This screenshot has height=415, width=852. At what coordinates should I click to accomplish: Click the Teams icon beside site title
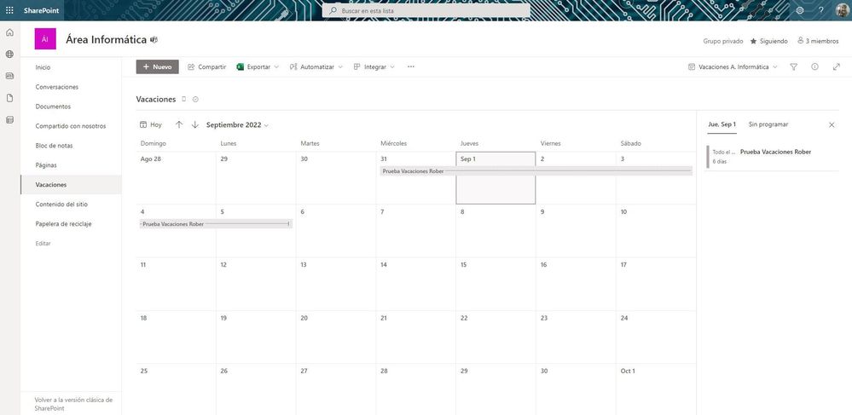154,40
